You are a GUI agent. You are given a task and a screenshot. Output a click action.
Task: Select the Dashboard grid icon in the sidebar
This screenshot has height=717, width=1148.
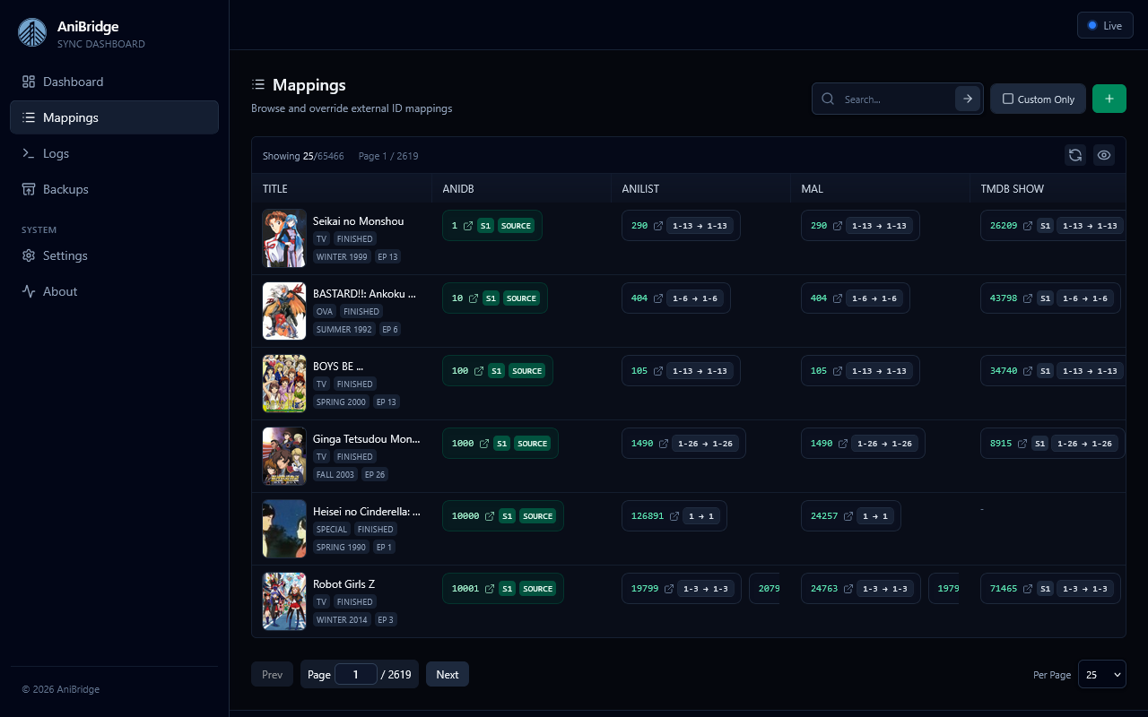click(27, 82)
